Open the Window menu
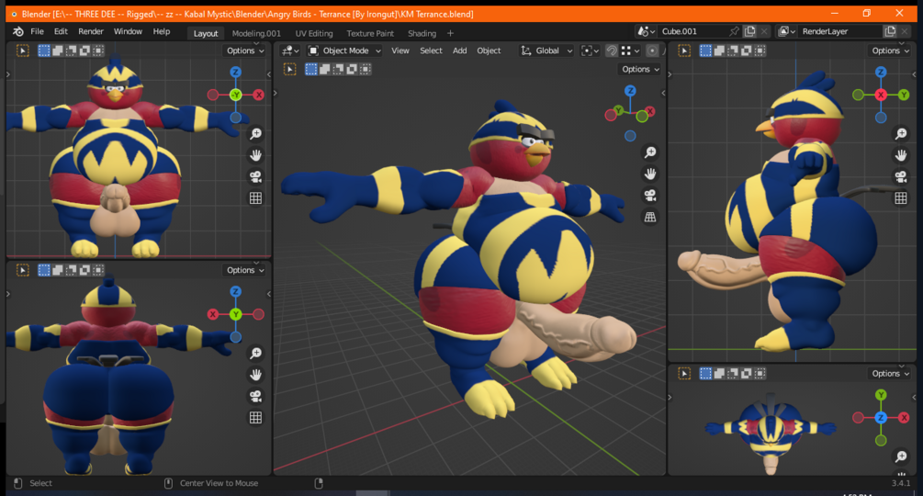 pyautogui.click(x=128, y=32)
